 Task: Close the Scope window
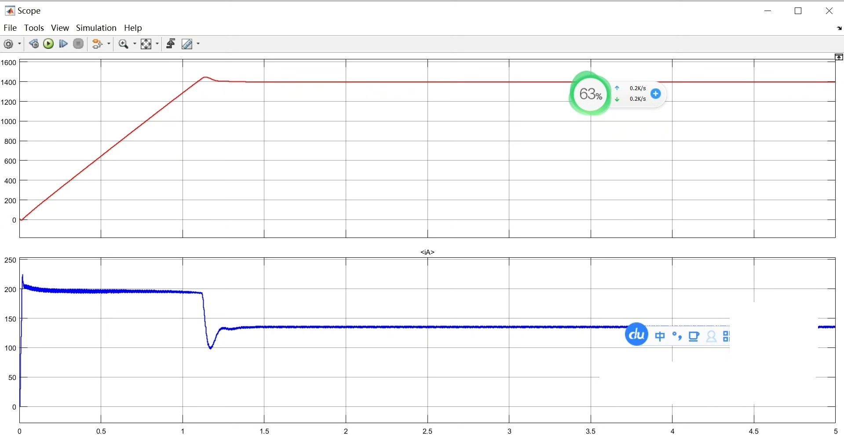[829, 11]
